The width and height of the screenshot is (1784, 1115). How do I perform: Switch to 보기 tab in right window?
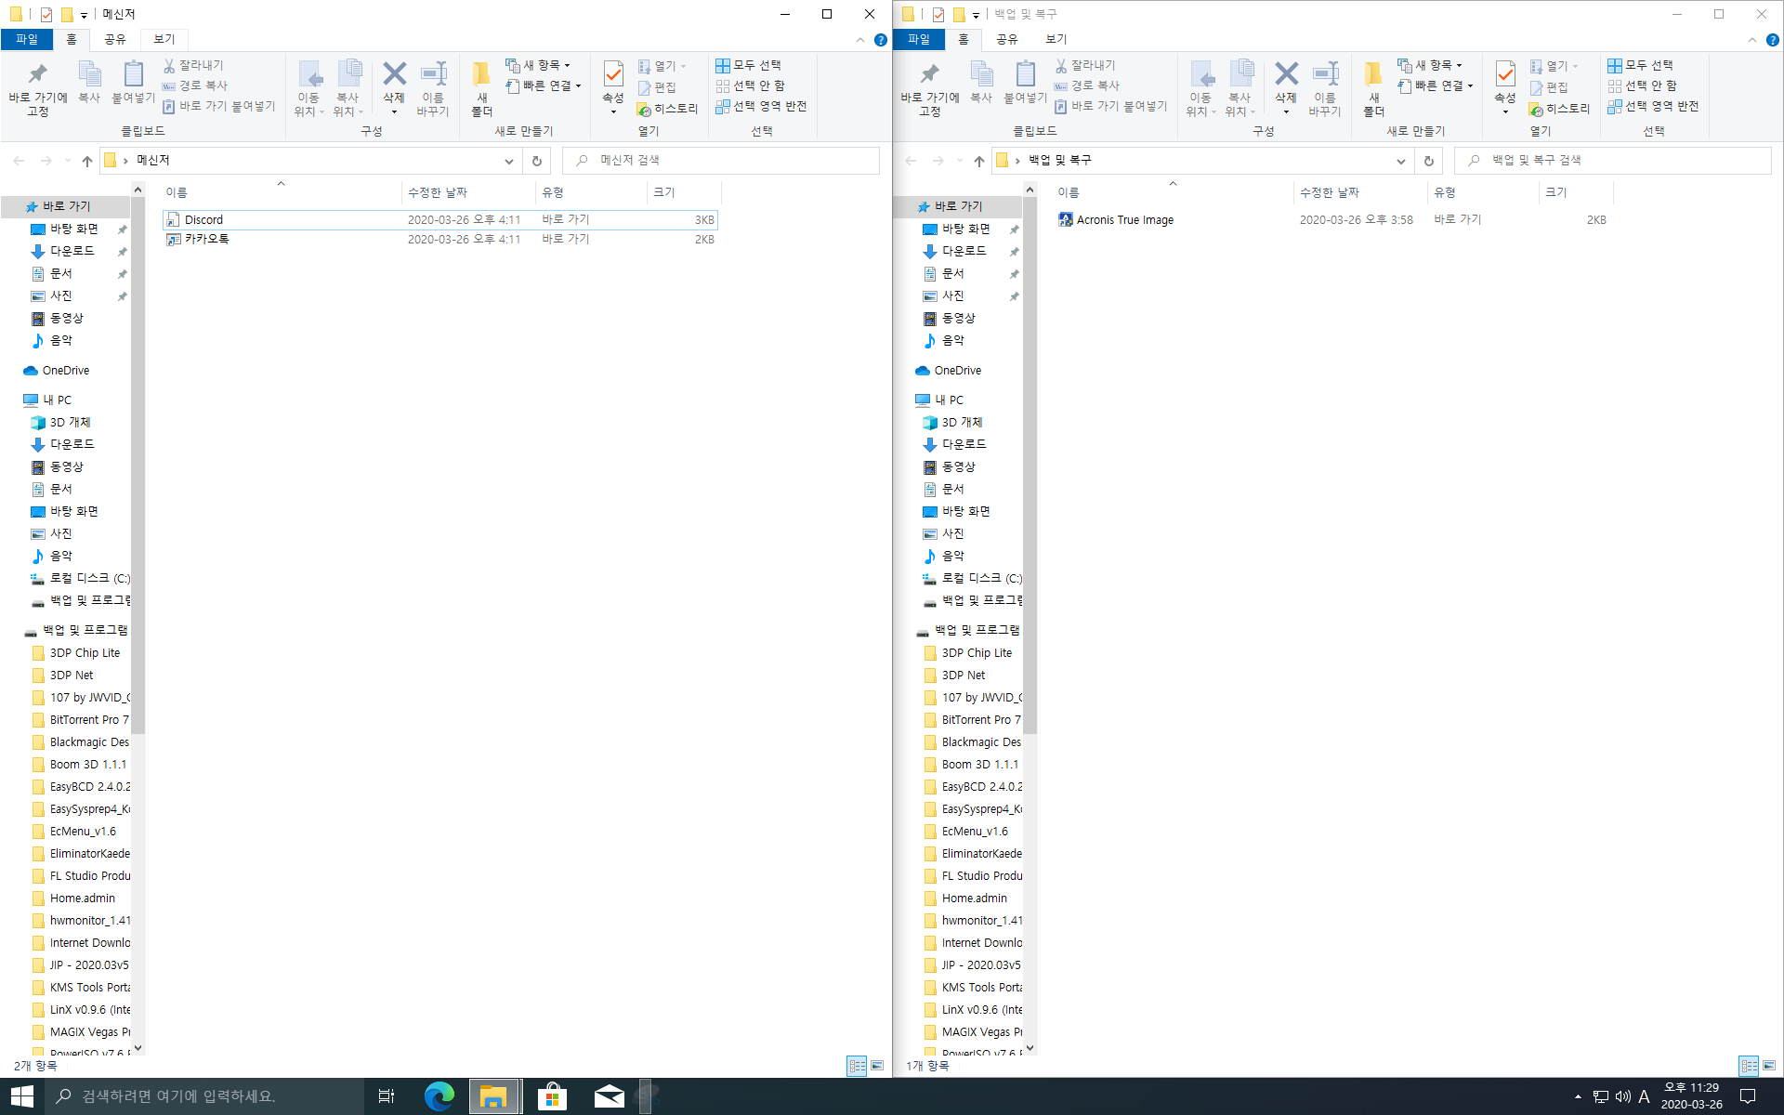click(x=1056, y=39)
